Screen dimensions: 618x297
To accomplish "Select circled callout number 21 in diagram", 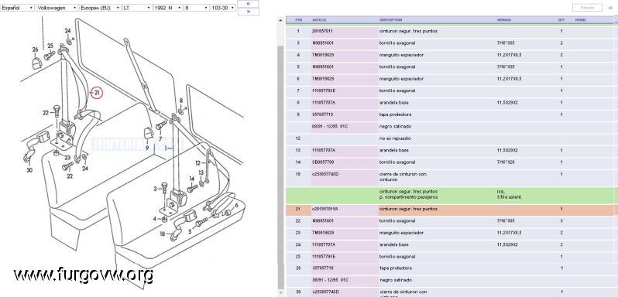I will [x=97, y=94].
